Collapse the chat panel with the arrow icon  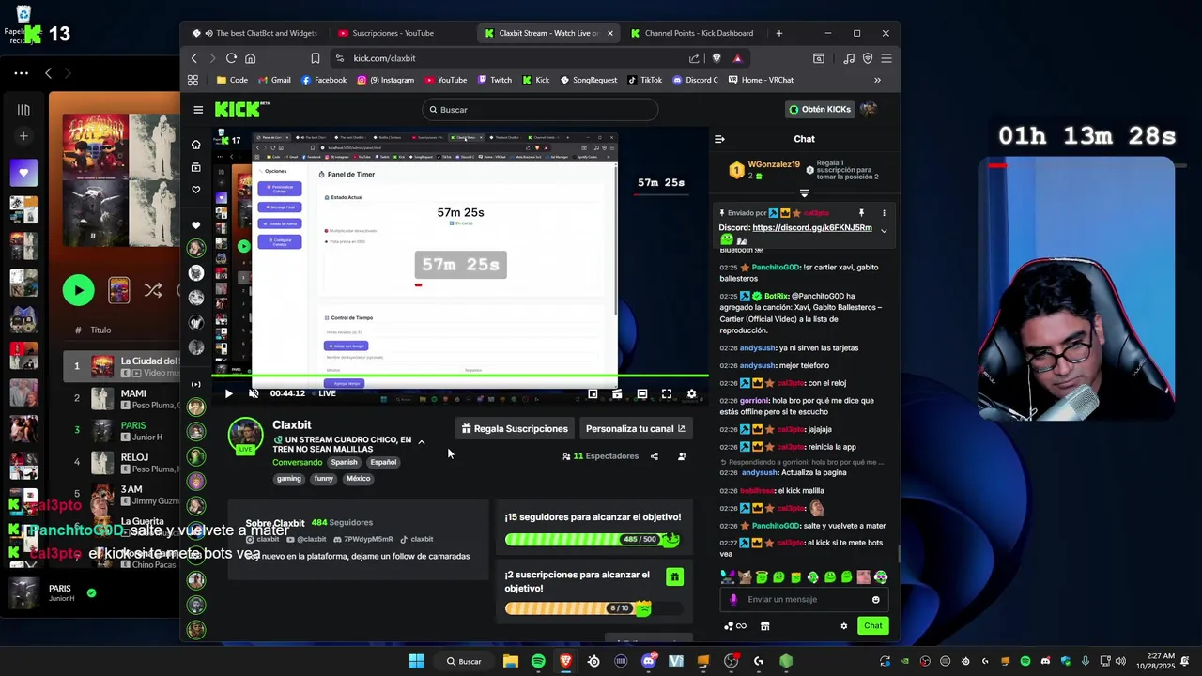[x=719, y=139]
